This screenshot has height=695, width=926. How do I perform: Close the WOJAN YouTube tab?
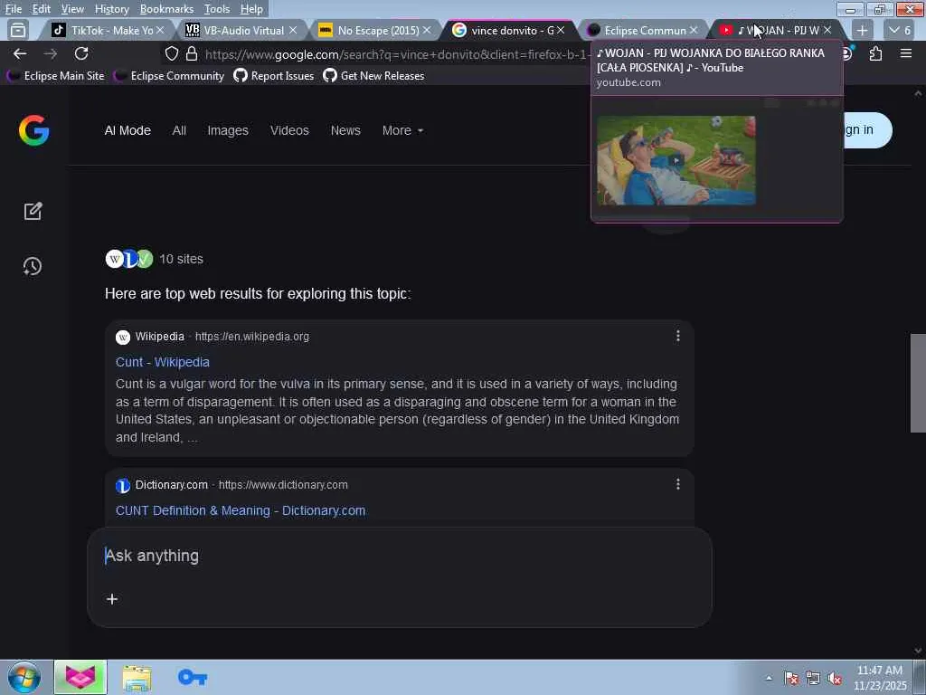827,30
